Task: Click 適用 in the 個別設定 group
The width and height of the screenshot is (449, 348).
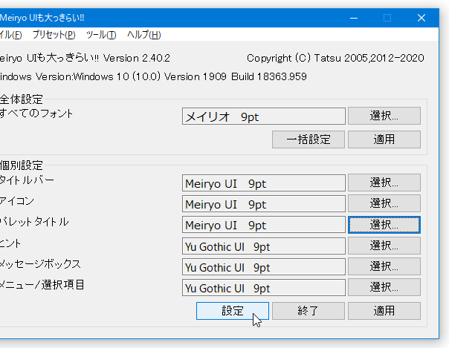Action: [384, 311]
